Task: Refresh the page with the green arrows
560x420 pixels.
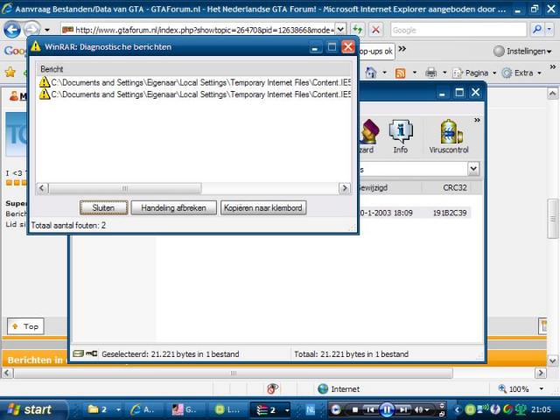Action: (358, 30)
